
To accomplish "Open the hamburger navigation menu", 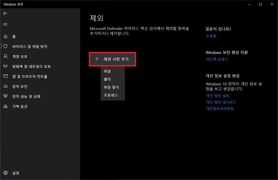I will 5,24.
